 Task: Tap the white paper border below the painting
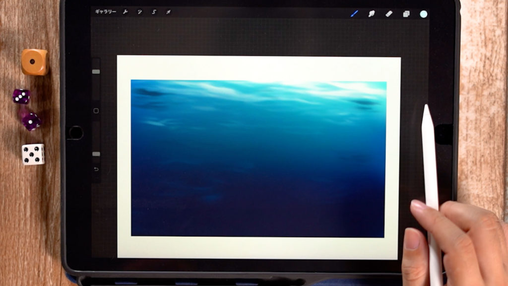(x=258, y=247)
